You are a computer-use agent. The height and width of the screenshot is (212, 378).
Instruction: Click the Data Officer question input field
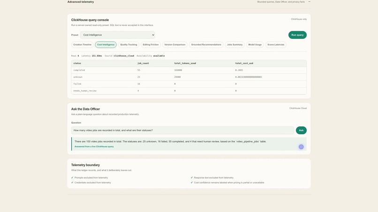tap(182, 130)
